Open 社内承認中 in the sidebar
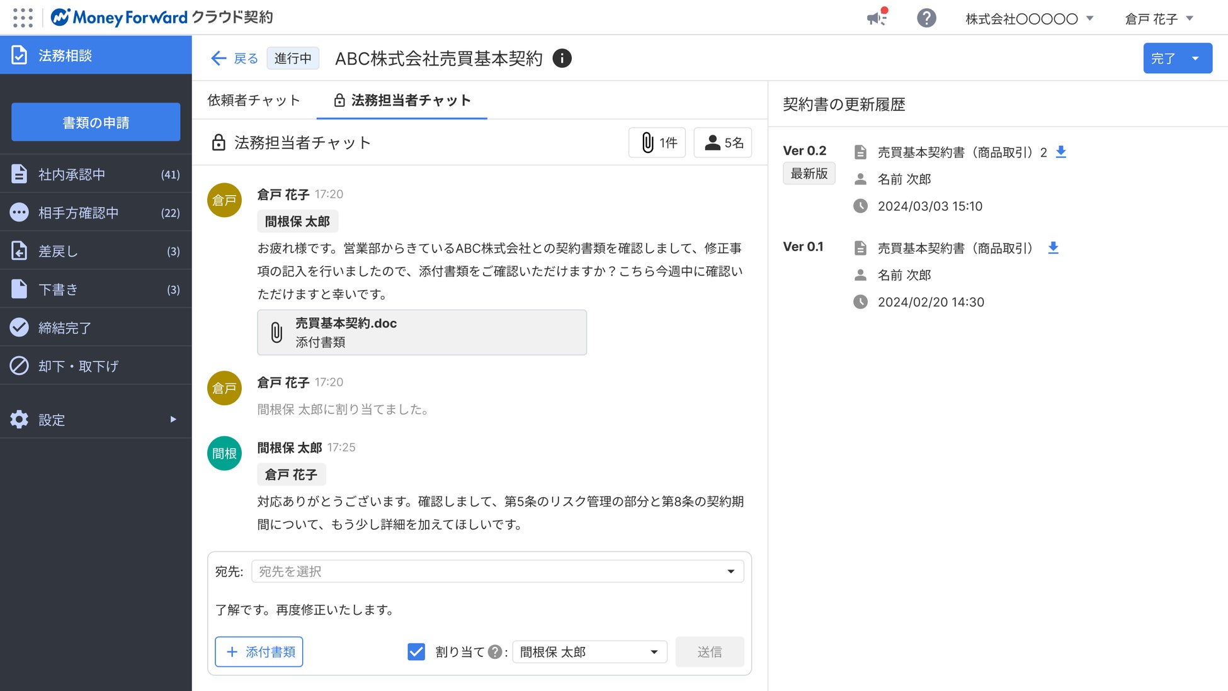 96,174
